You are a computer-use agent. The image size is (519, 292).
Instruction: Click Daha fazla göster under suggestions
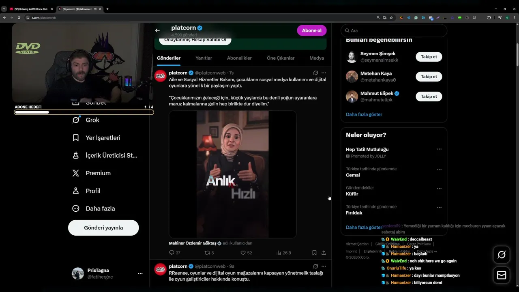tap(364, 114)
